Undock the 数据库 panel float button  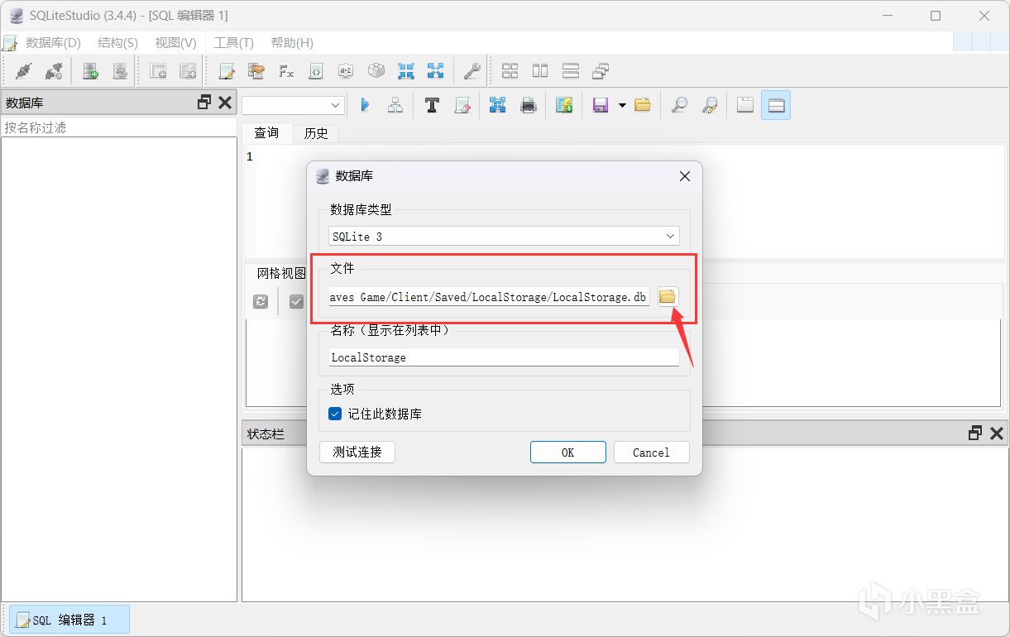coord(204,102)
